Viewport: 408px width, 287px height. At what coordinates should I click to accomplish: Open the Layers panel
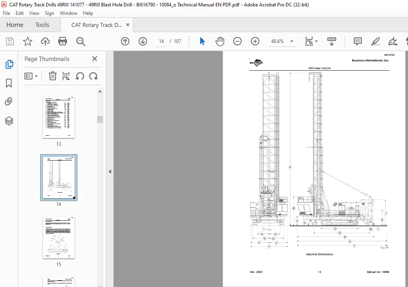pyautogui.click(x=9, y=121)
